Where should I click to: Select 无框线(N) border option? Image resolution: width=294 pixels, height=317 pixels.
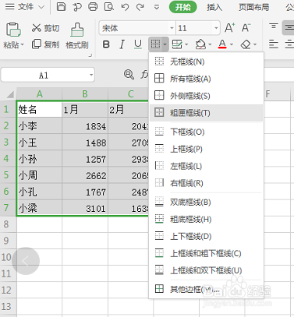click(207, 62)
